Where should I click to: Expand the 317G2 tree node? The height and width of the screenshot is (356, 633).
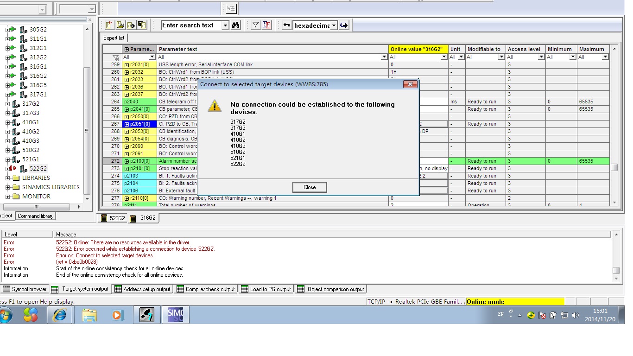click(x=7, y=103)
